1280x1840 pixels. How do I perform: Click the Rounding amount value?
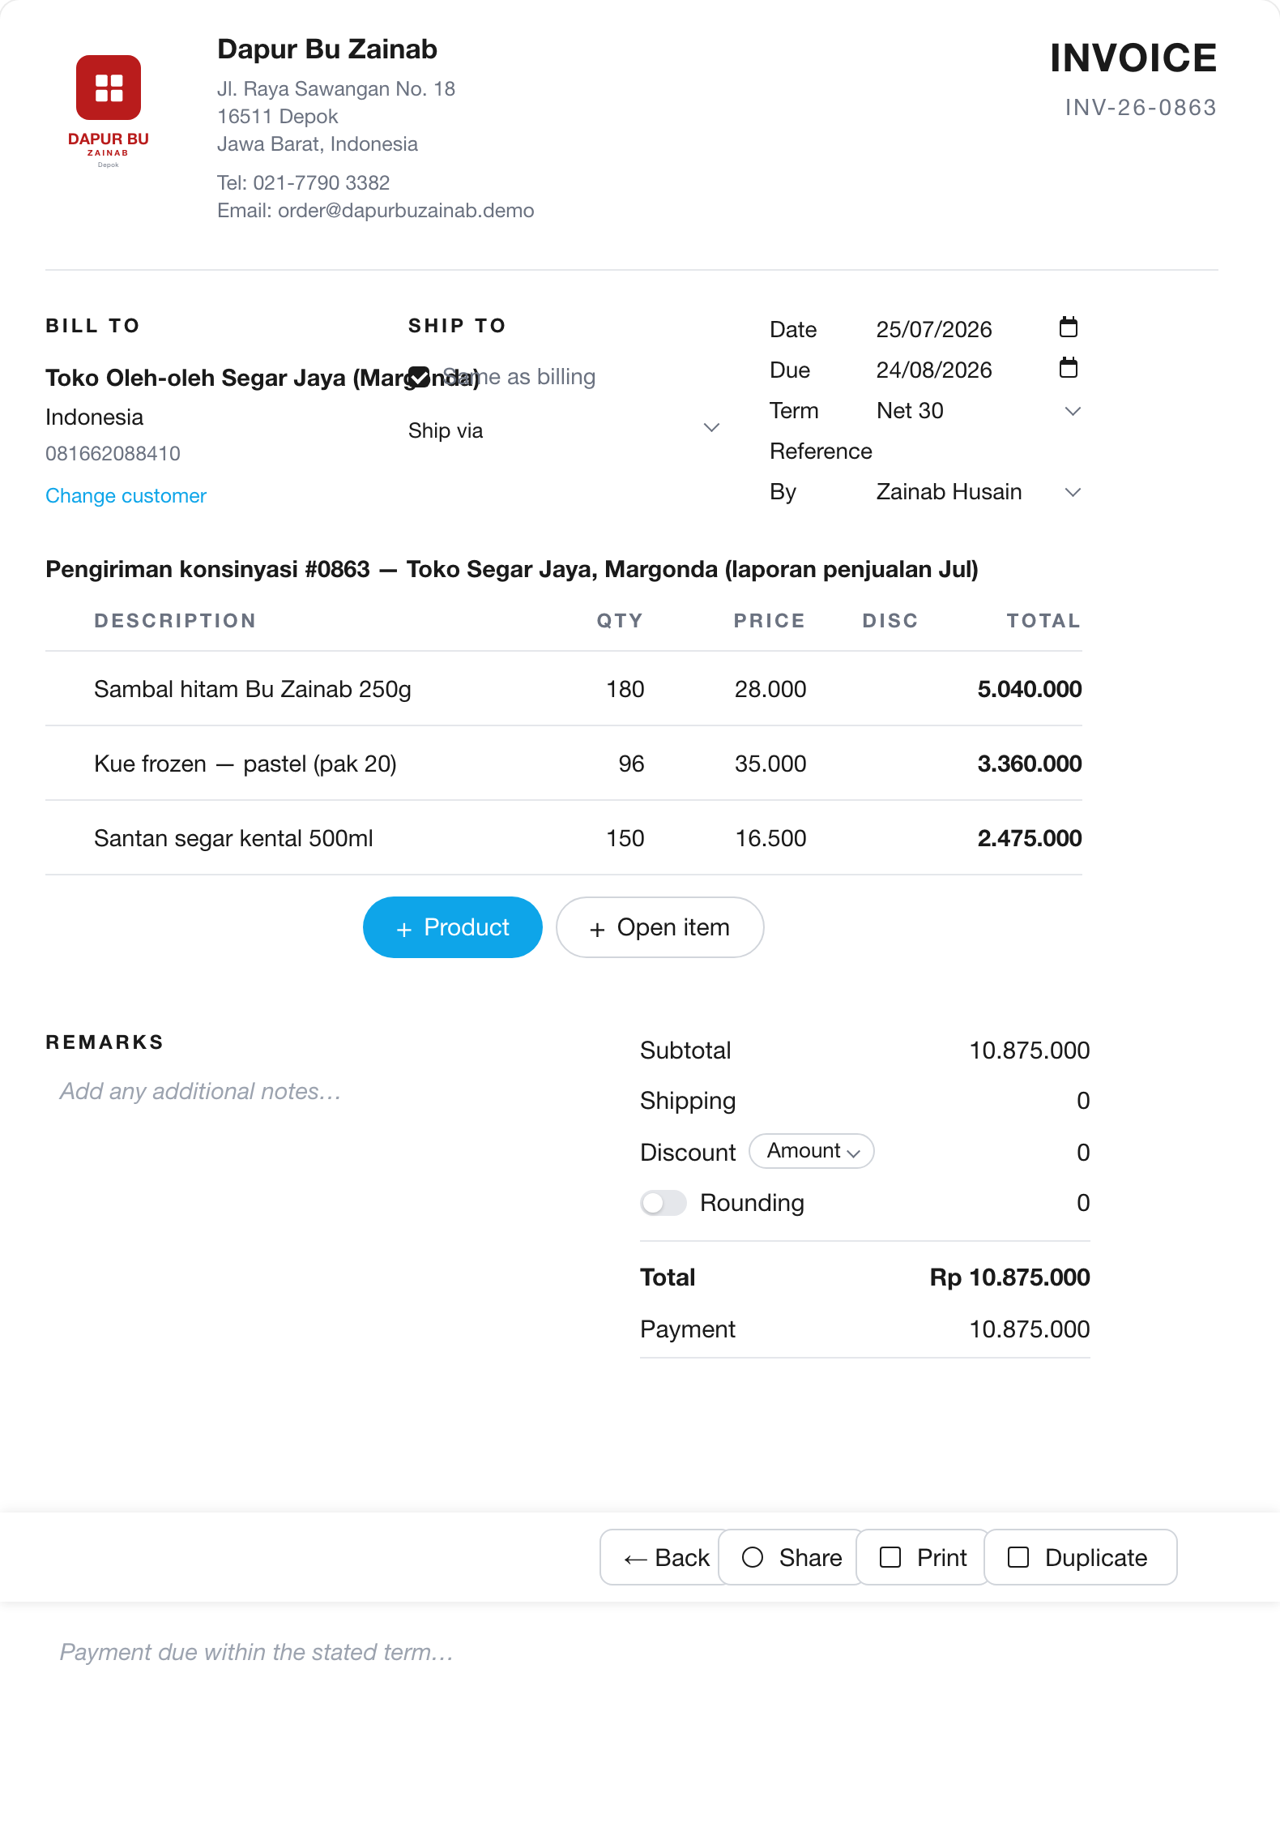(1083, 1203)
